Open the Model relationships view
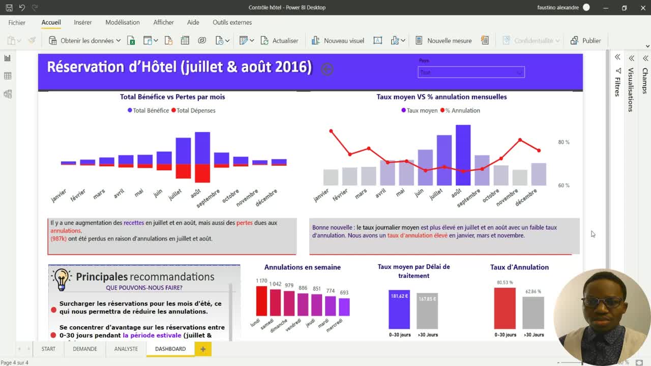This screenshot has height=366, width=651. click(8, 94)
